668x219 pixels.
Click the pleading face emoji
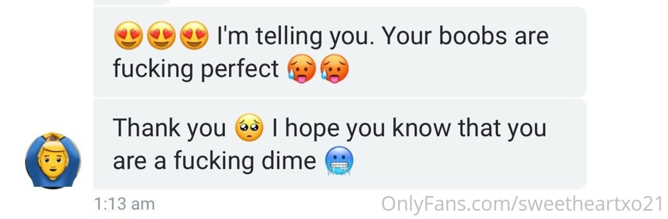coord(249,128)
